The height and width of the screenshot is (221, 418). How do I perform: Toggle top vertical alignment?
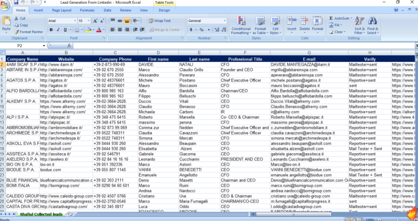coord(113,21)
